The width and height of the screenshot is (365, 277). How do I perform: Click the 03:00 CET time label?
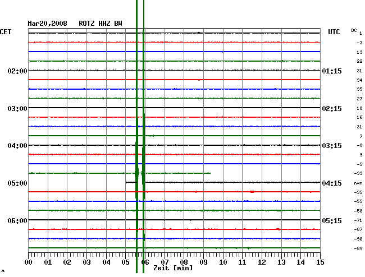point(17,109)
